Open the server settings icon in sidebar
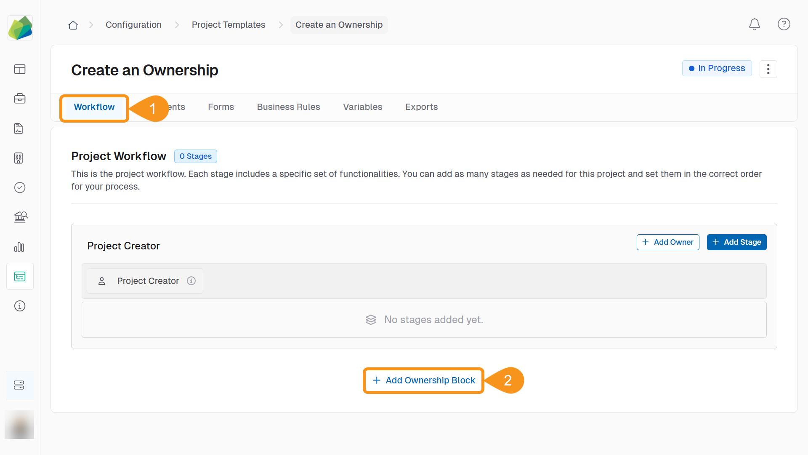Viewport: 808px width, 455px height. [x=19, y=385]
